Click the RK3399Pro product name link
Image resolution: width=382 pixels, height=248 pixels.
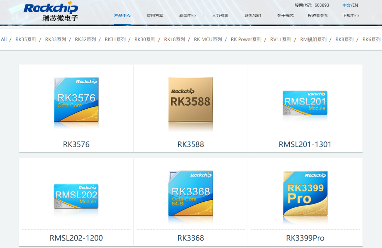pyautogui.click(x=305, y=238)
